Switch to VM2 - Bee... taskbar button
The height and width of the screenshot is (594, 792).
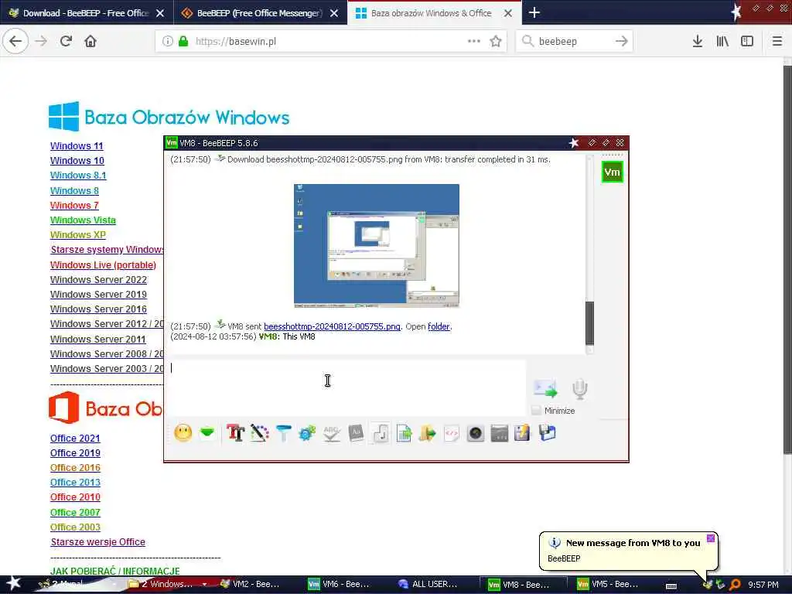[x=251, y=585]
